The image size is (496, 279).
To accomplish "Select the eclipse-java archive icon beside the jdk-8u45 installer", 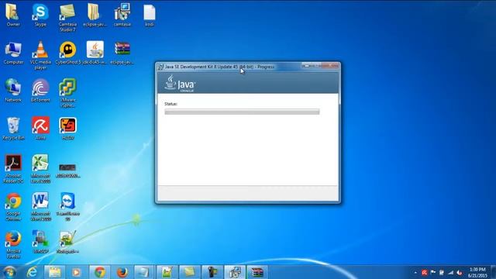I will click(x=122, y=53).
